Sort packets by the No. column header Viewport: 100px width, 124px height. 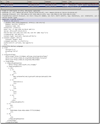tap(3, 2)
